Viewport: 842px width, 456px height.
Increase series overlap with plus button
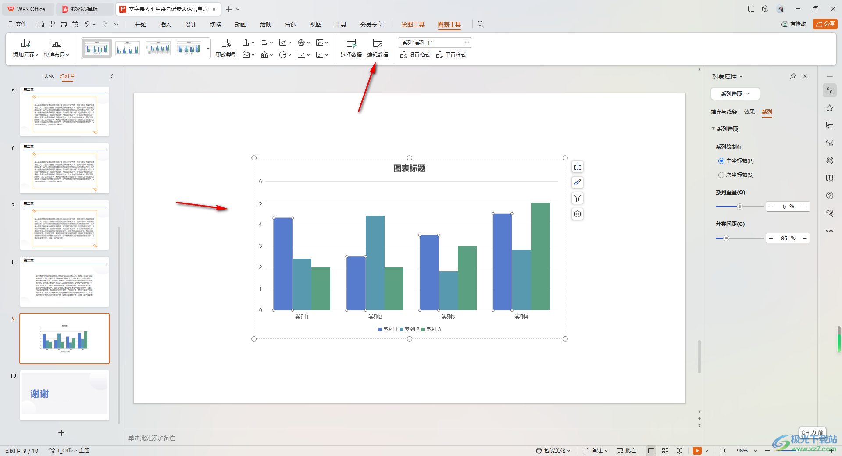coord(805,207)
